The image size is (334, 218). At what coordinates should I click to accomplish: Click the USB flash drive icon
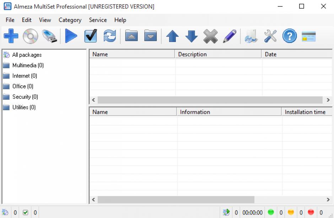click(50, 36)
